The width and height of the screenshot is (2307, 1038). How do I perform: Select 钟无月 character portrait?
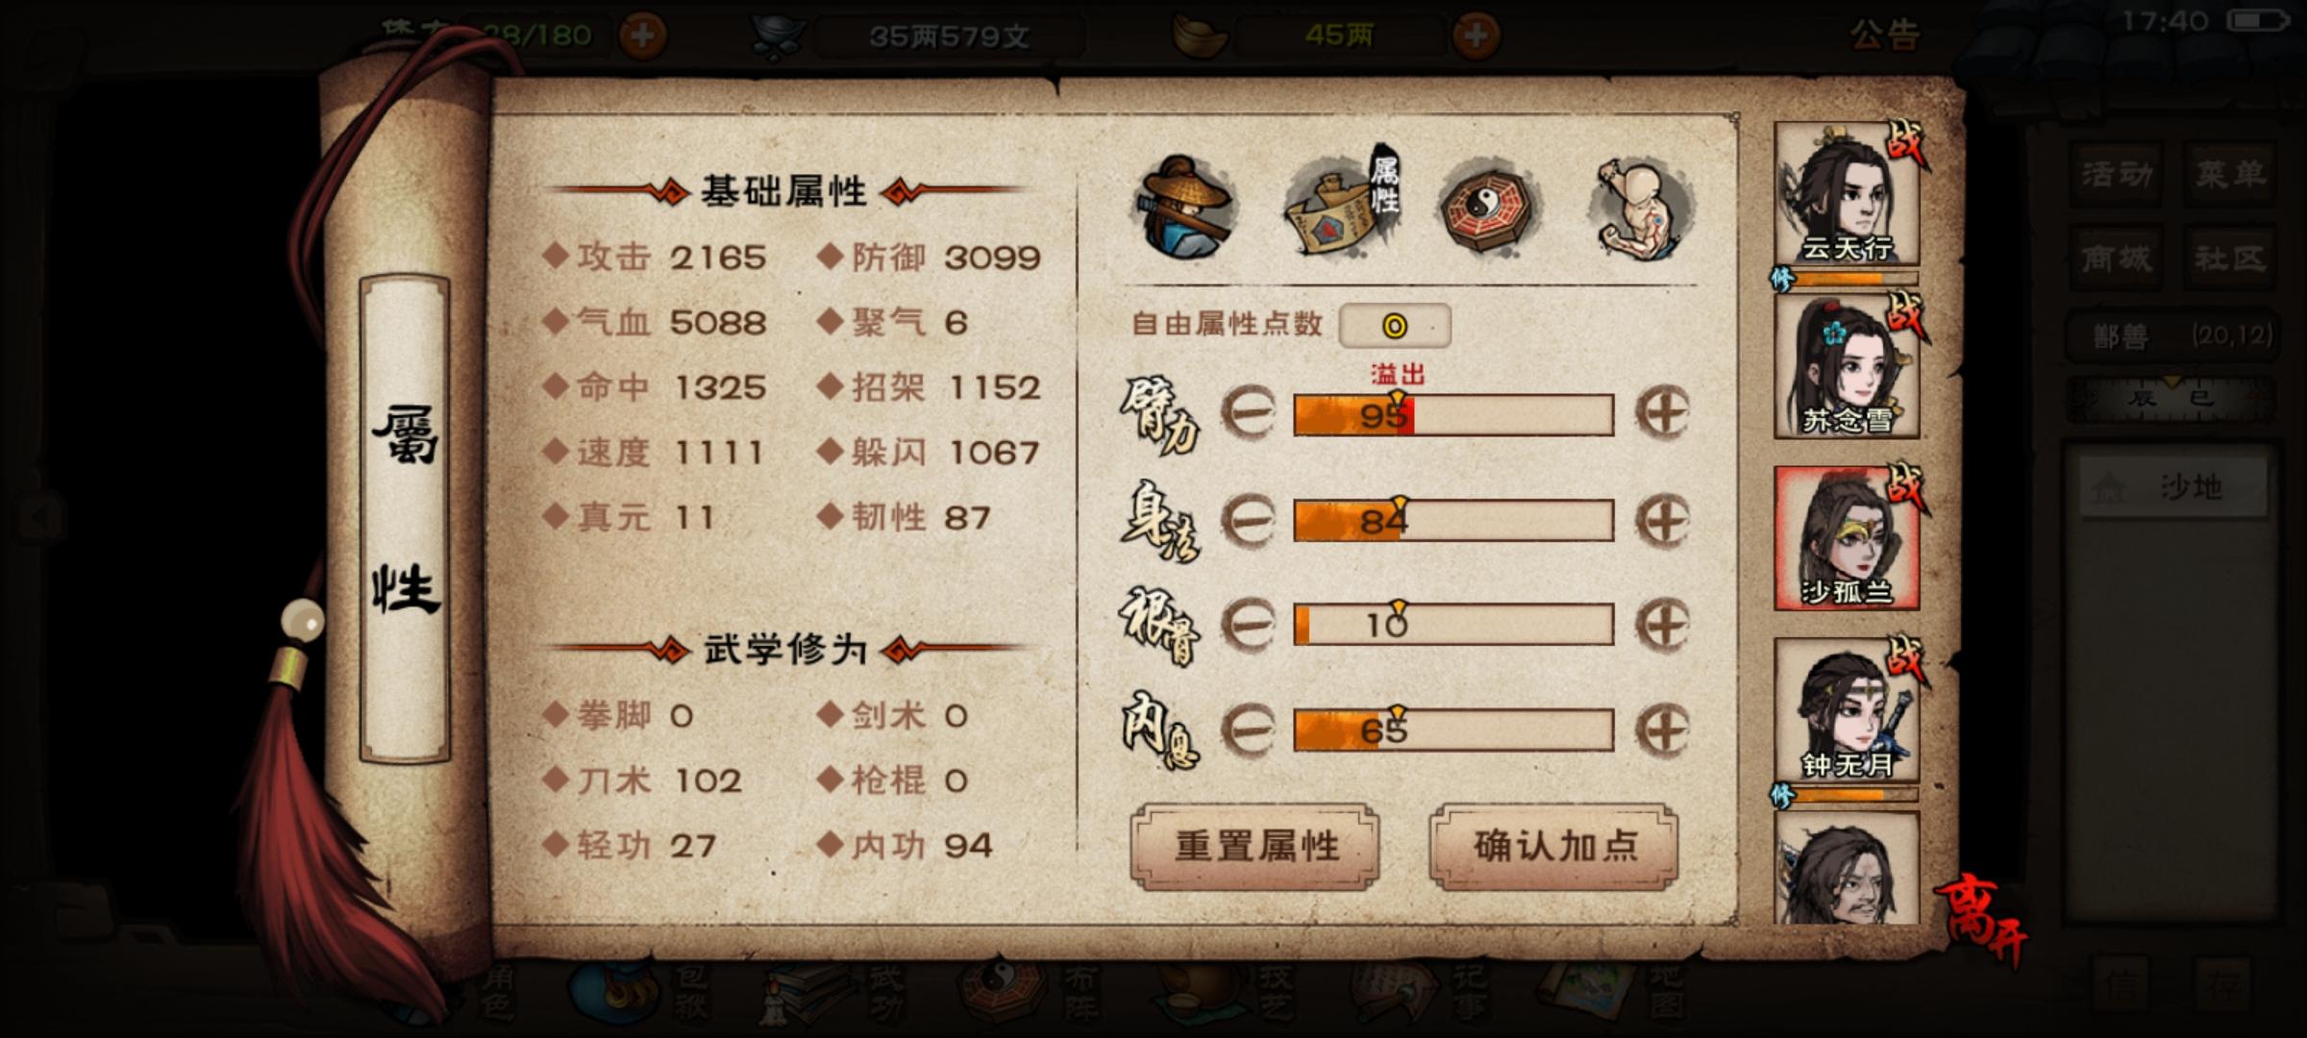pyautogui.click(x=1847, y=710)
